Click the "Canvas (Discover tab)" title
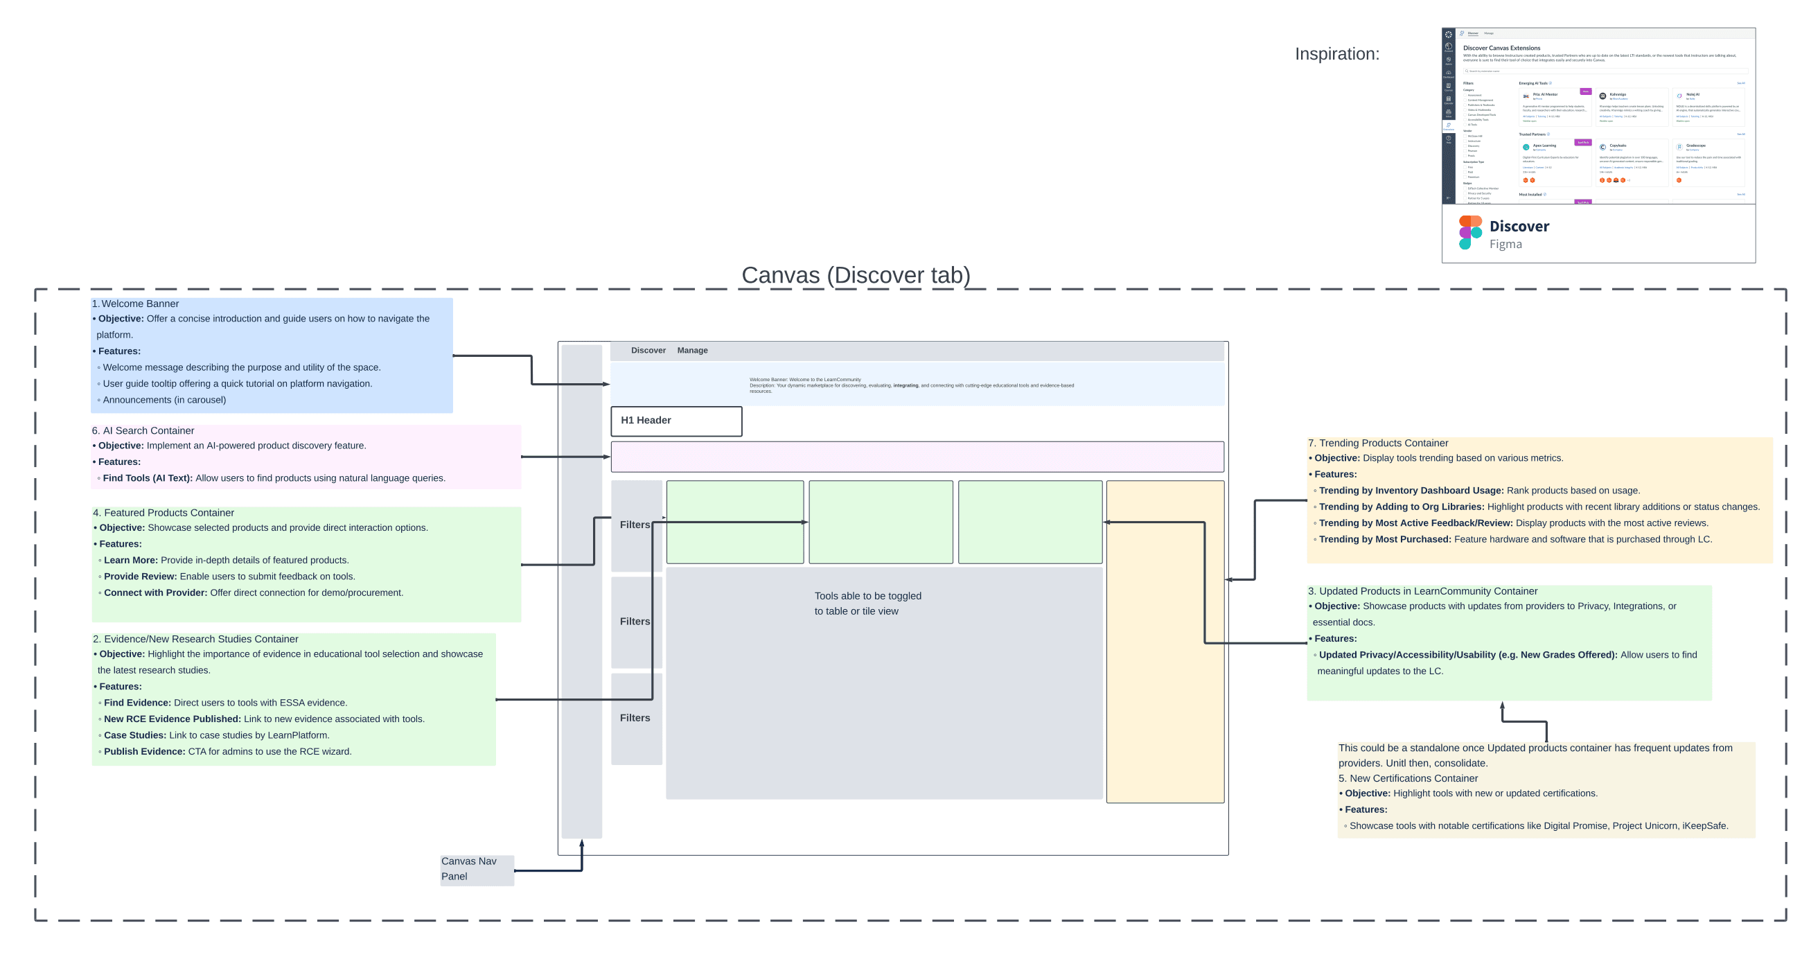 pyautogui.click(x=856, y=275)
